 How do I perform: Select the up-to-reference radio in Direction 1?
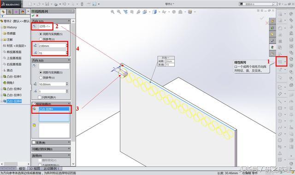(x=41, y=39)
